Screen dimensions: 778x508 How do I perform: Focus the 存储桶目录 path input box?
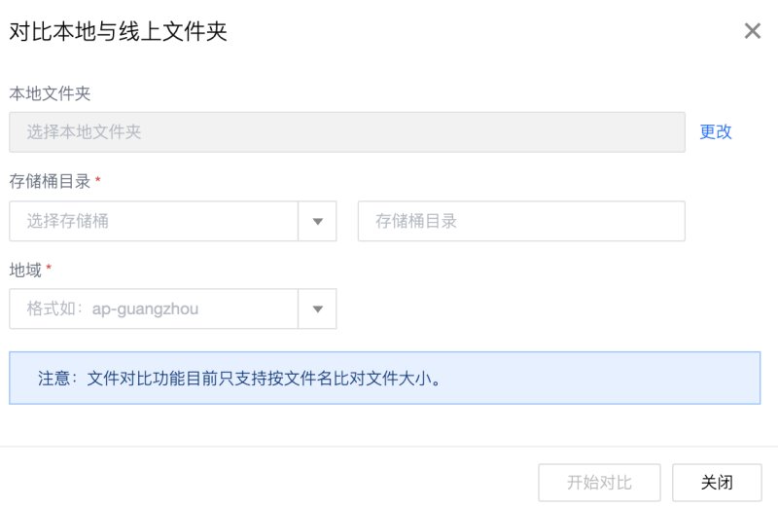tap(521, 221)
